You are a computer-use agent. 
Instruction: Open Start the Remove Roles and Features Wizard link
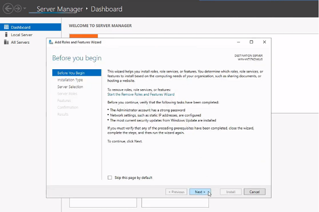(x=141, y=94)
